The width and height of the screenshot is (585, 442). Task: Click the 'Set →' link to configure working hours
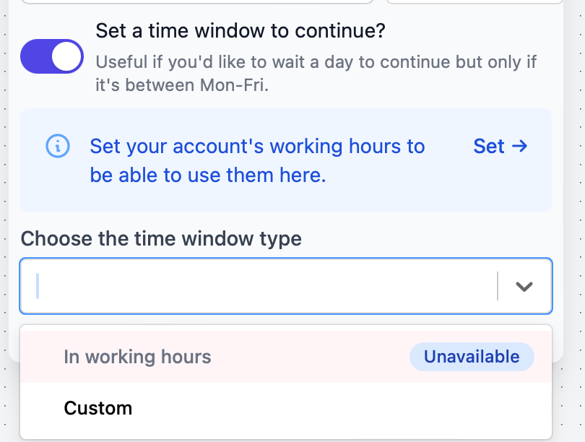click(500, 146)
